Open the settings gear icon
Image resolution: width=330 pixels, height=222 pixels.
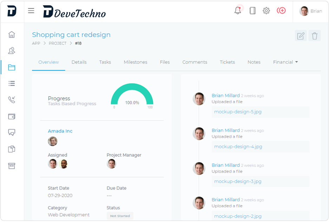click(x=266, y=11)
